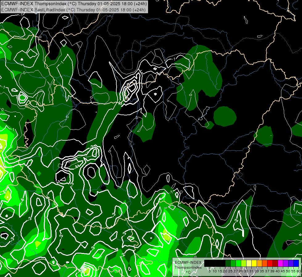This screenshot has width=302, height=277.
Task: Click the ThompsonIndex label in the legend
Action: tap(188, 267)
